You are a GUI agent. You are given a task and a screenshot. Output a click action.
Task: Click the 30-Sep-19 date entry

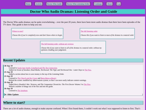8,66
